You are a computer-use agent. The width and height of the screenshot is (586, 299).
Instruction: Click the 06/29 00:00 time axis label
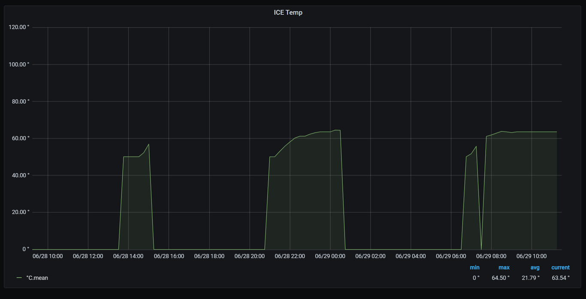tap(330, 256)
